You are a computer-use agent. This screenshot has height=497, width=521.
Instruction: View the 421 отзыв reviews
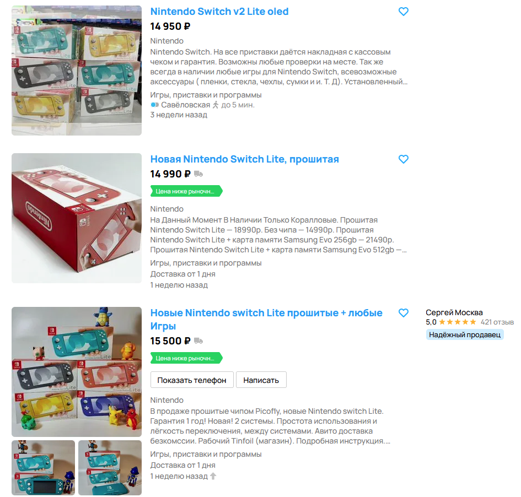point(497,322)
